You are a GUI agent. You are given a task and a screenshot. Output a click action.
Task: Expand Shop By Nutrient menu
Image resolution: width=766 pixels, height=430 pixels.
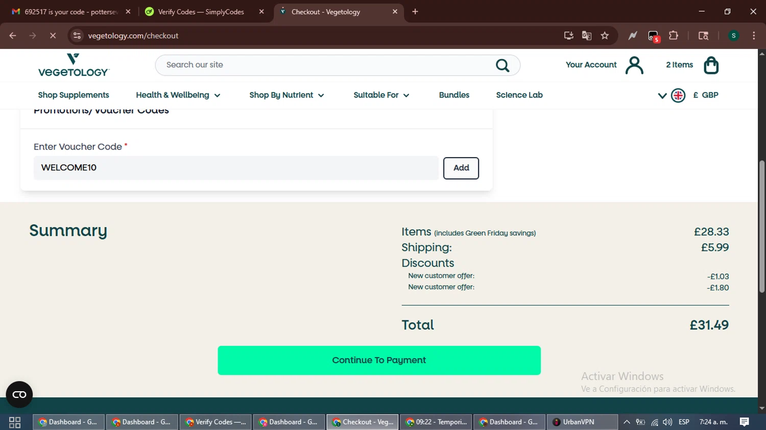tap(286, 95)
